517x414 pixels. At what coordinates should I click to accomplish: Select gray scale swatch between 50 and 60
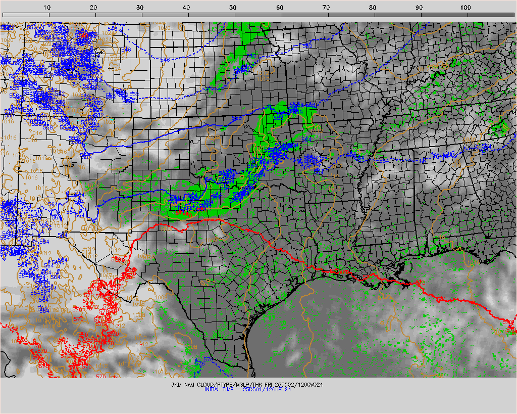point(258,15)
